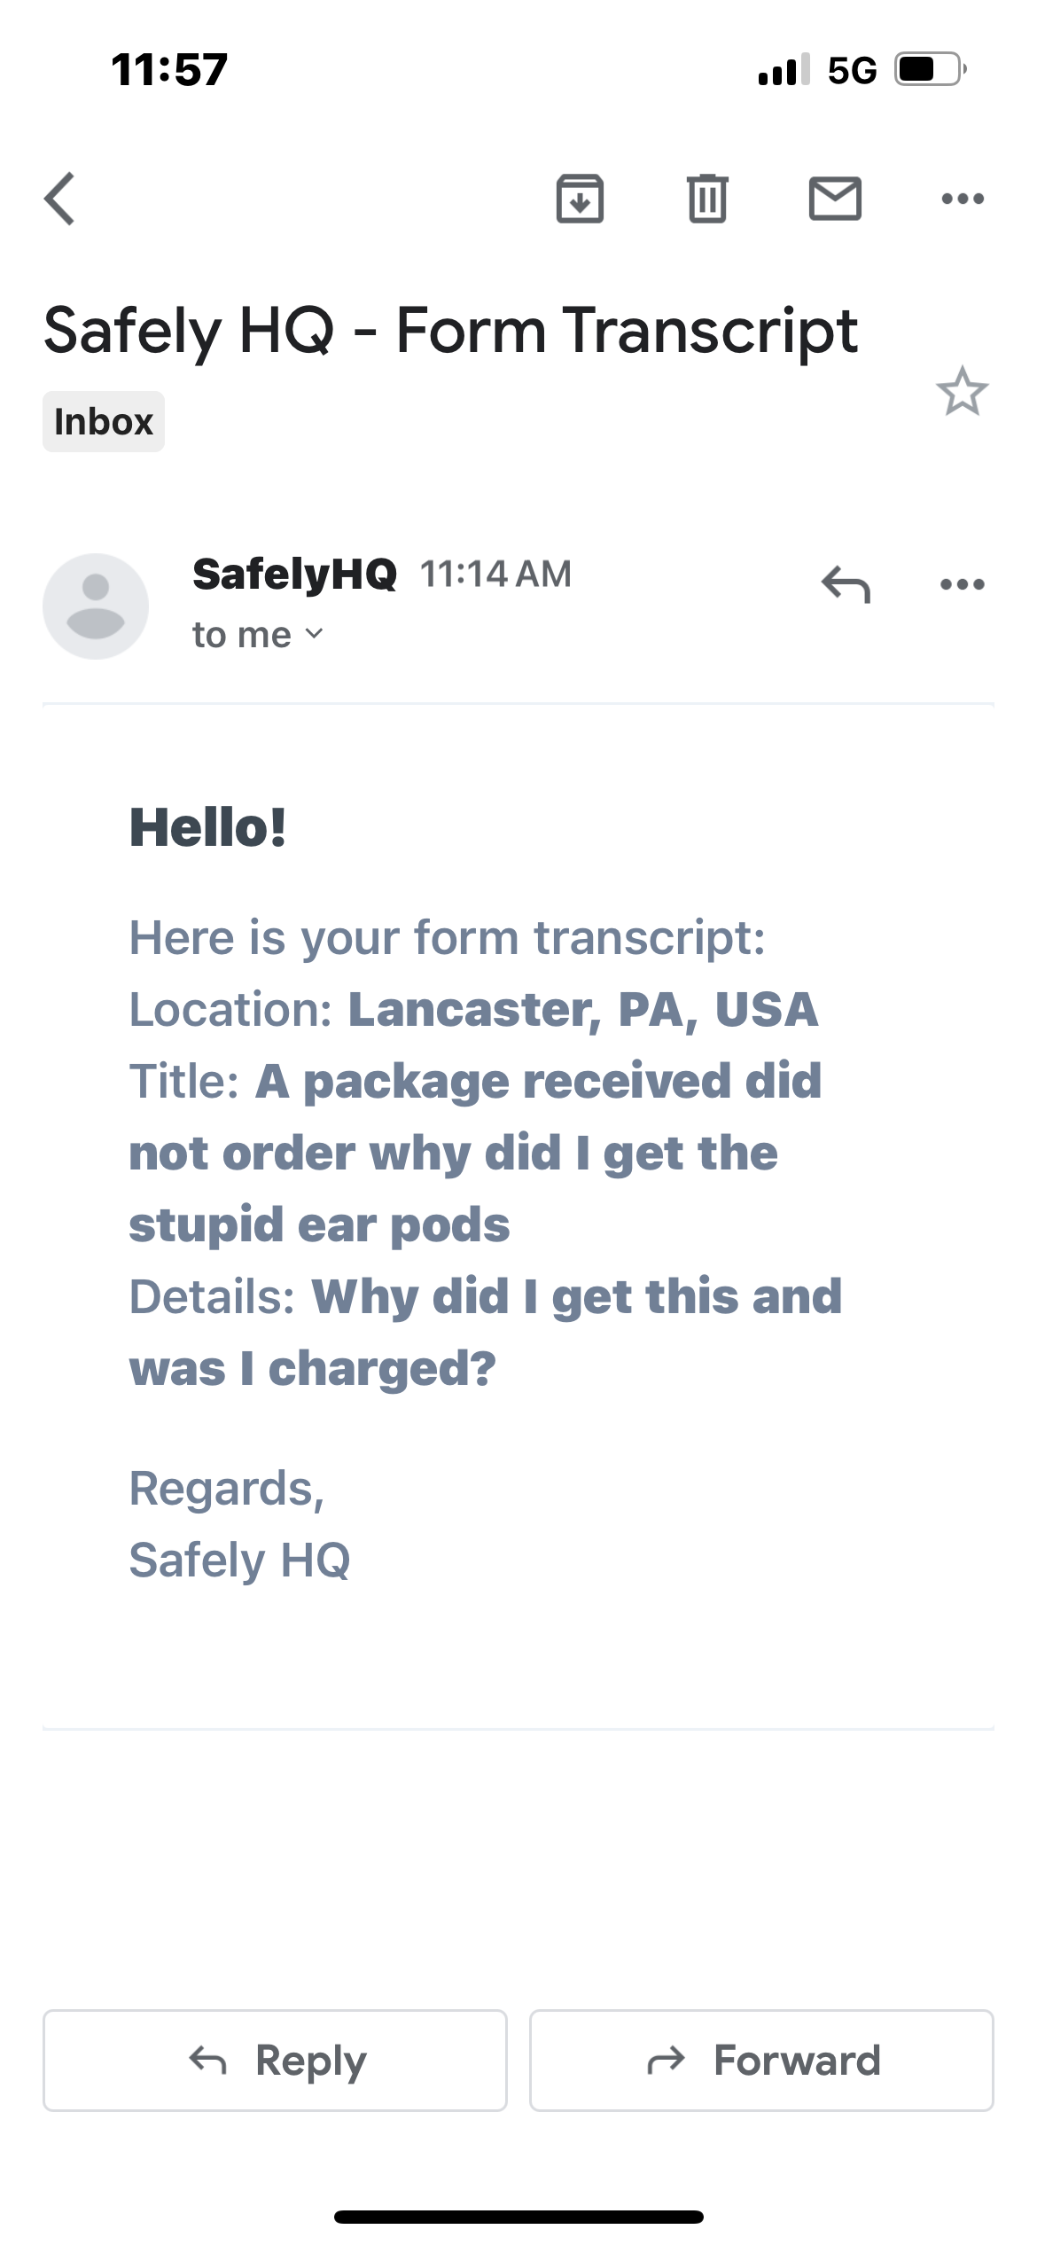Screen dimensions: 1037x2245
Task: Delete the email with trash icon
Action: pyautogui.click(x=707, y=199)
